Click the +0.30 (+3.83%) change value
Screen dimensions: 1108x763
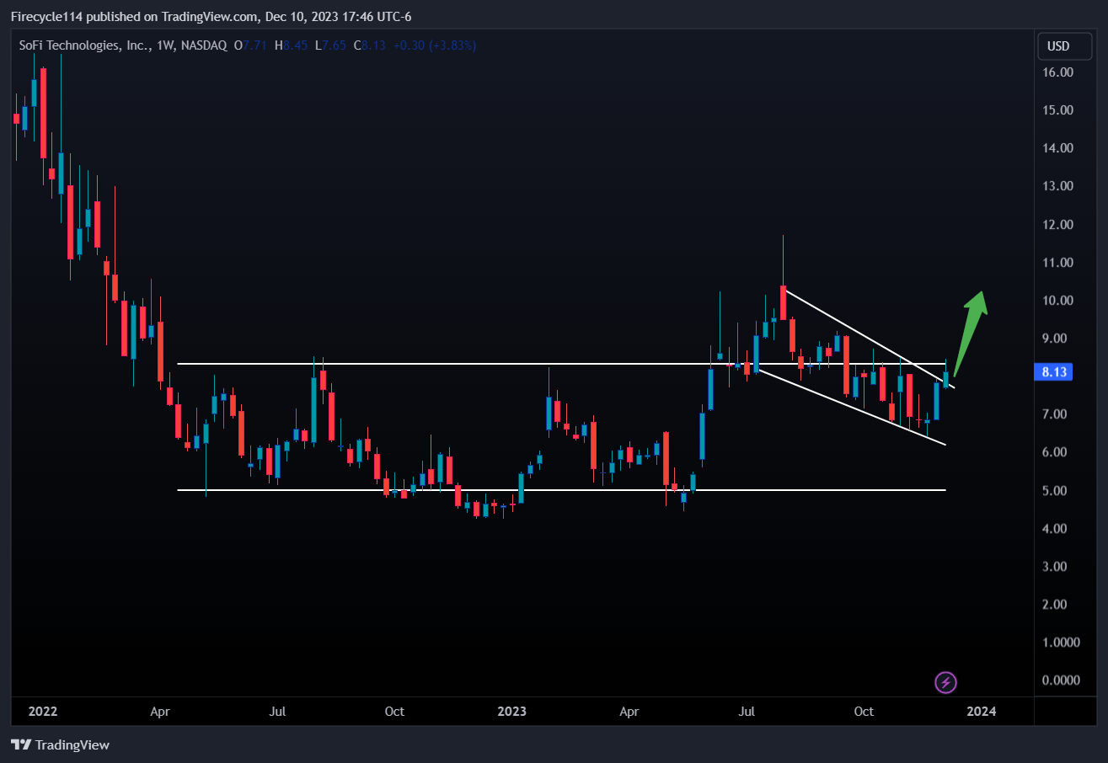[434, 45]
